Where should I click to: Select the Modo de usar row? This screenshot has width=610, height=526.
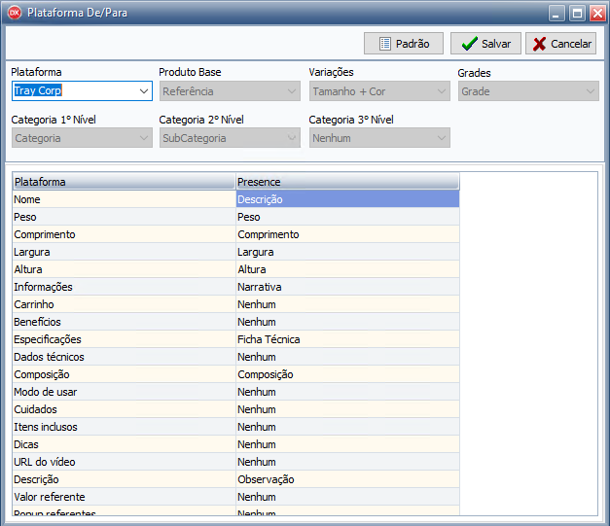pos(125,392)
